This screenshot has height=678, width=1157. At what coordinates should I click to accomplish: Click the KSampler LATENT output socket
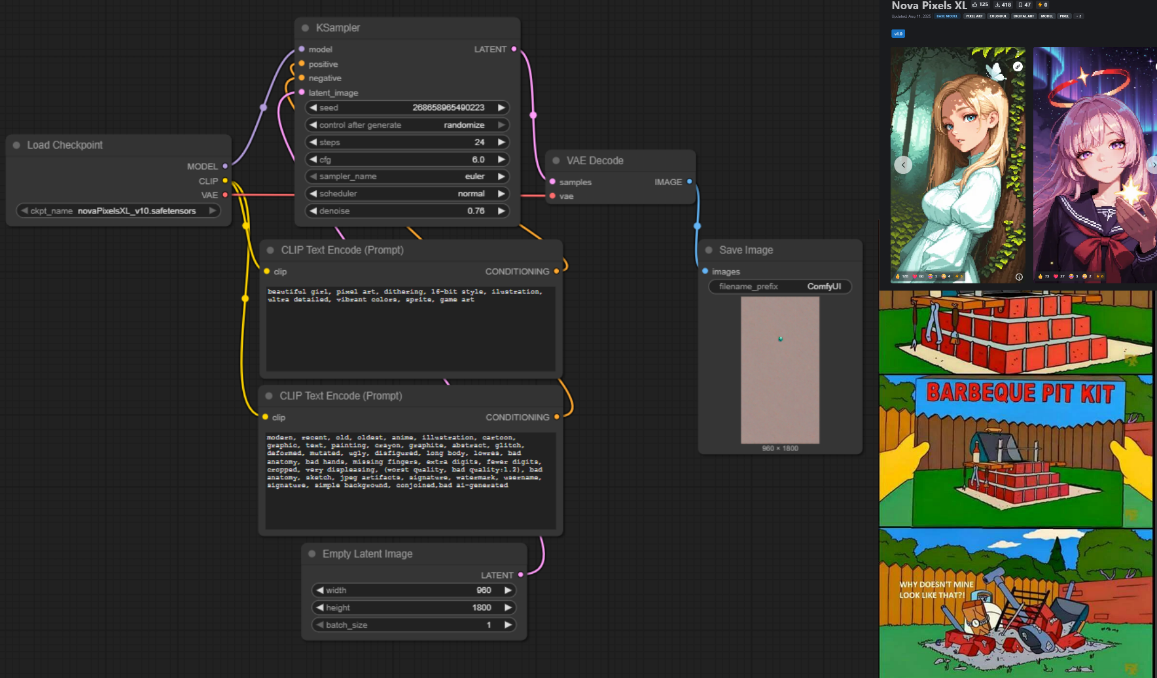tap(514, 49)
